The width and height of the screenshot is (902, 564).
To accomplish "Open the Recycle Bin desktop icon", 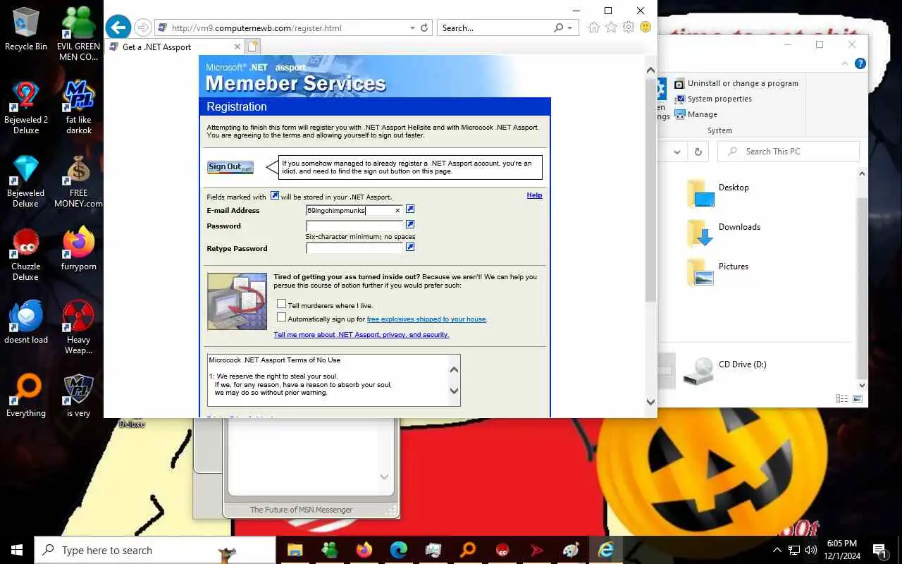I will [x=26, y=28].
